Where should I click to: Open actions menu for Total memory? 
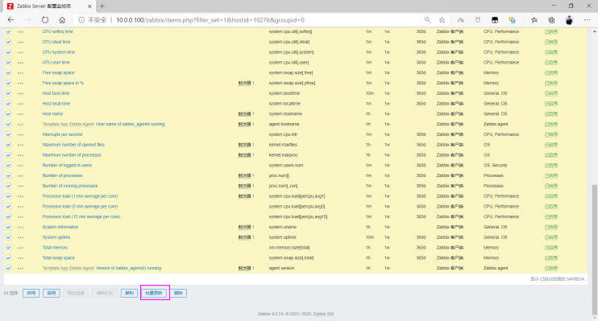20,248
